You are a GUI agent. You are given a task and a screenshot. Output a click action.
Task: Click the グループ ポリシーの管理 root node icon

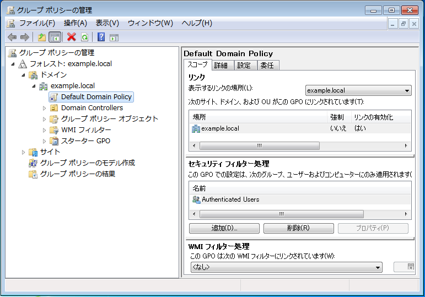12,53
